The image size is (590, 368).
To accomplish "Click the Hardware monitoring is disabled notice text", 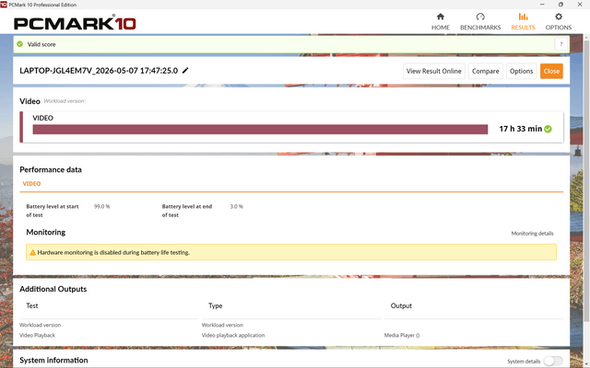I will pyautogui.click(x=113, y=252).
